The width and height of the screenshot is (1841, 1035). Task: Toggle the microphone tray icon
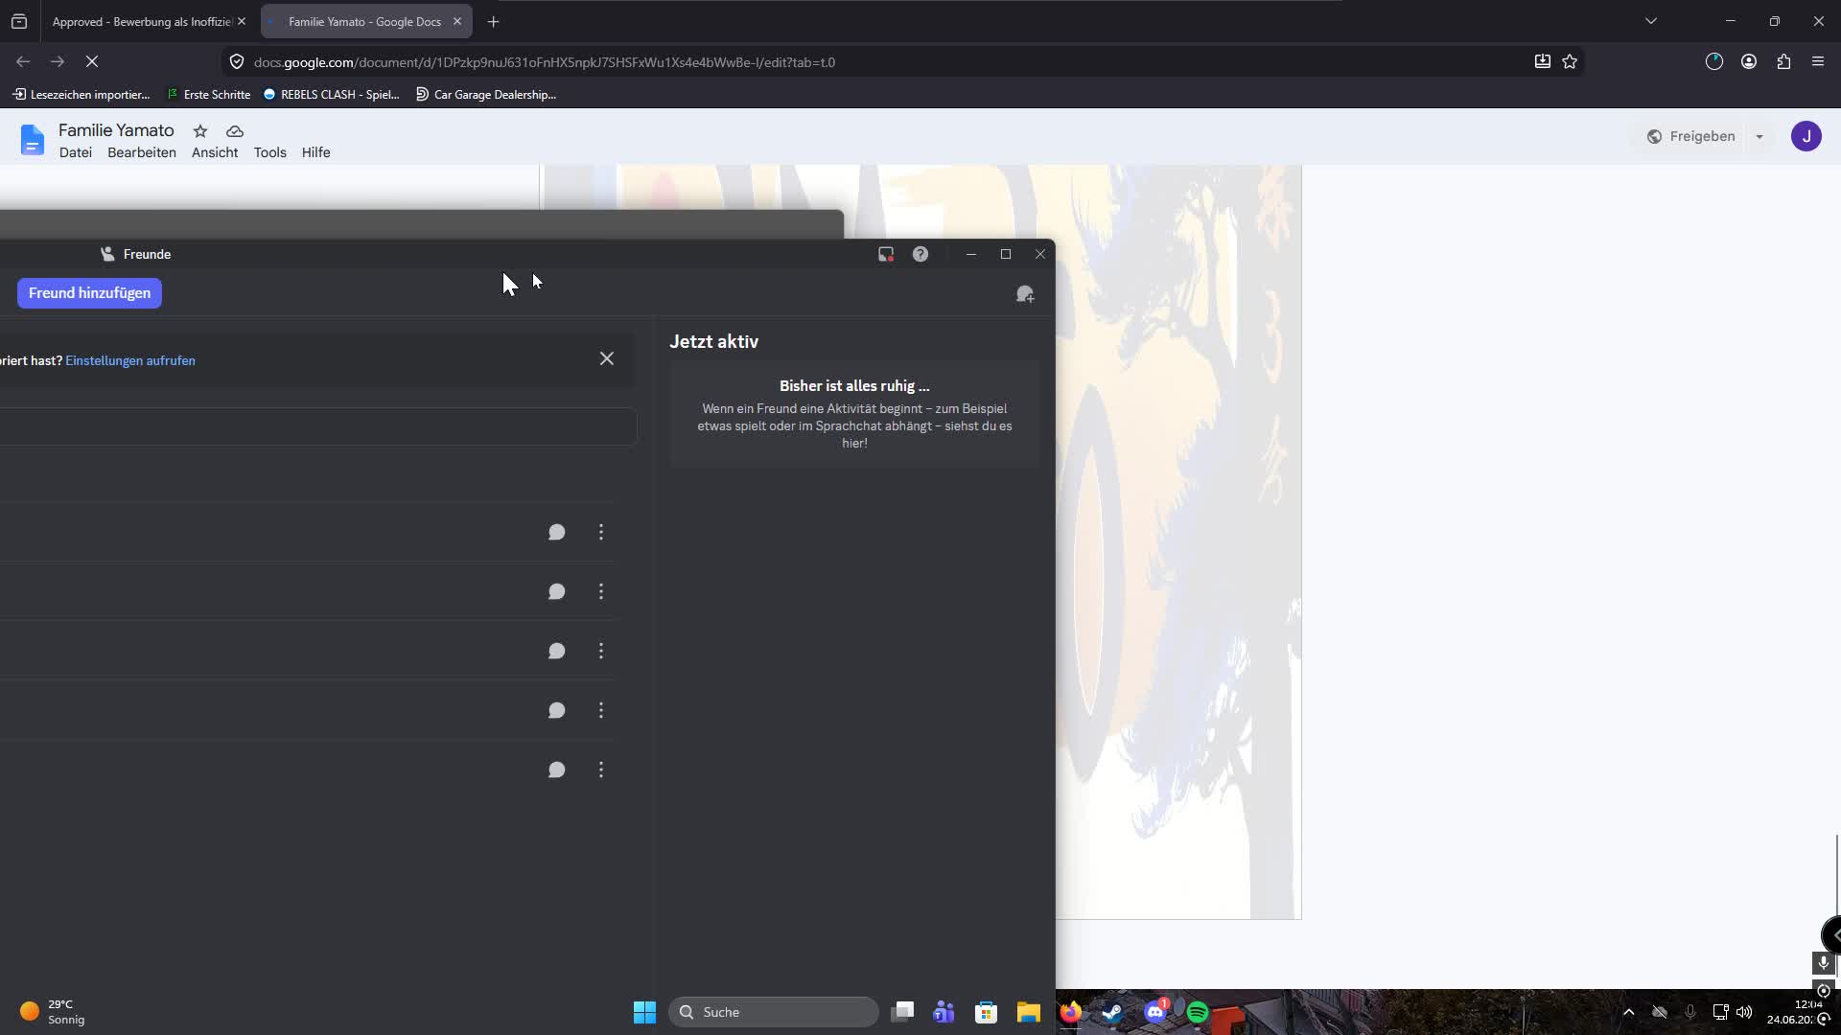[1690, 1012]
